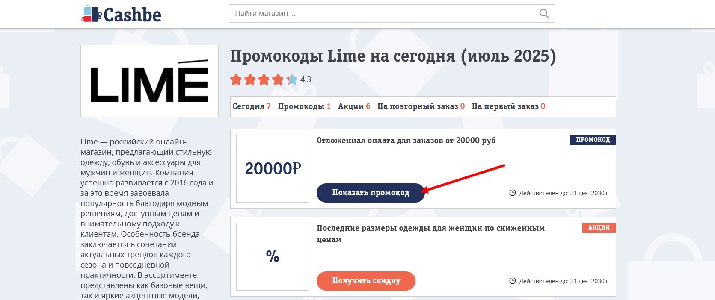Screen dimensions: 715x300
Task: Open the Cashbe logo home link
Action: 122,14
